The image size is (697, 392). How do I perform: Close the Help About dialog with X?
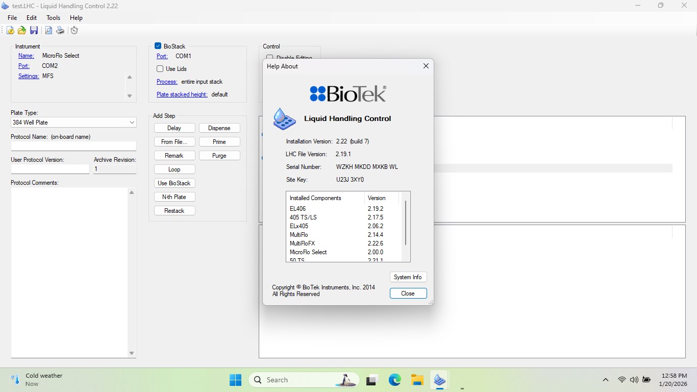(x=426, y=66)
